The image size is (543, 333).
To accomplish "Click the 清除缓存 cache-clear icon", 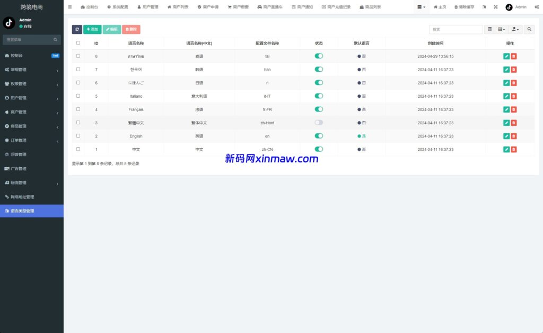I will click(457, 7).
